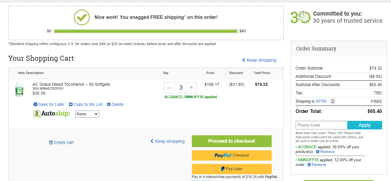Remove the RMNOFF55 promo code
This screenshot has height=181, width=391.
tap(317, 165)
